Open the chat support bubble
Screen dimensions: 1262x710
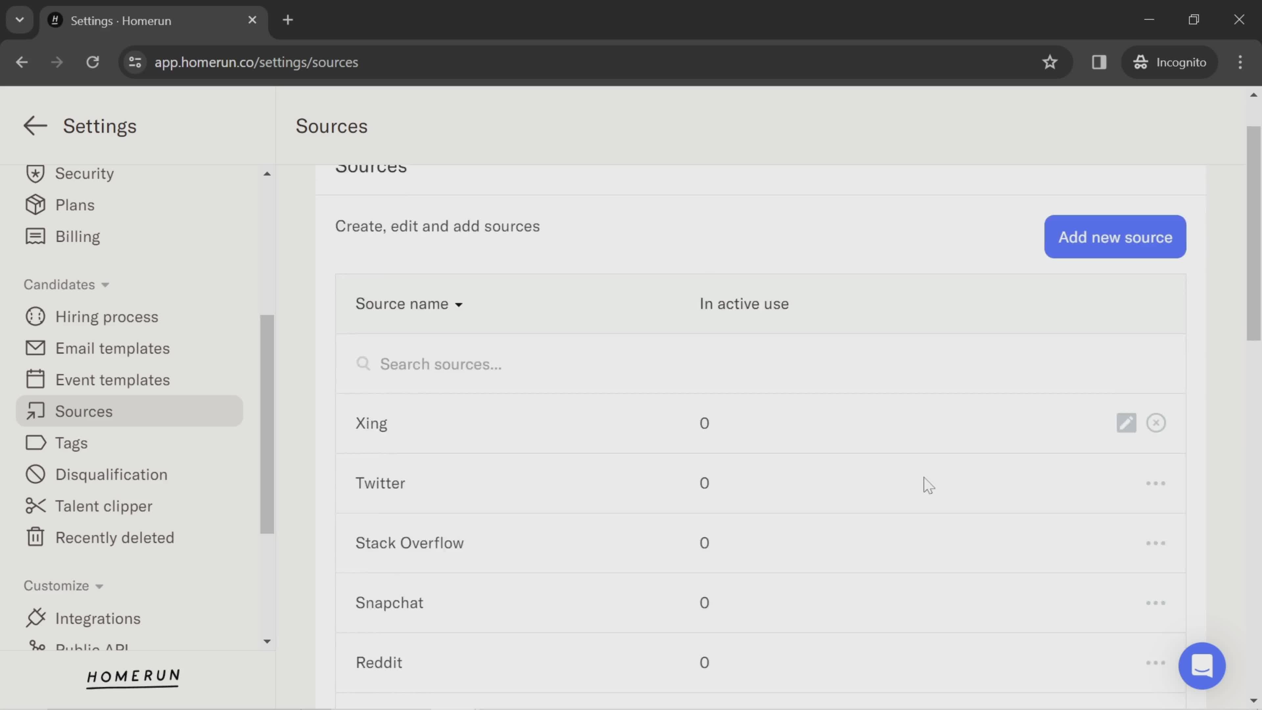(1202, 666)
